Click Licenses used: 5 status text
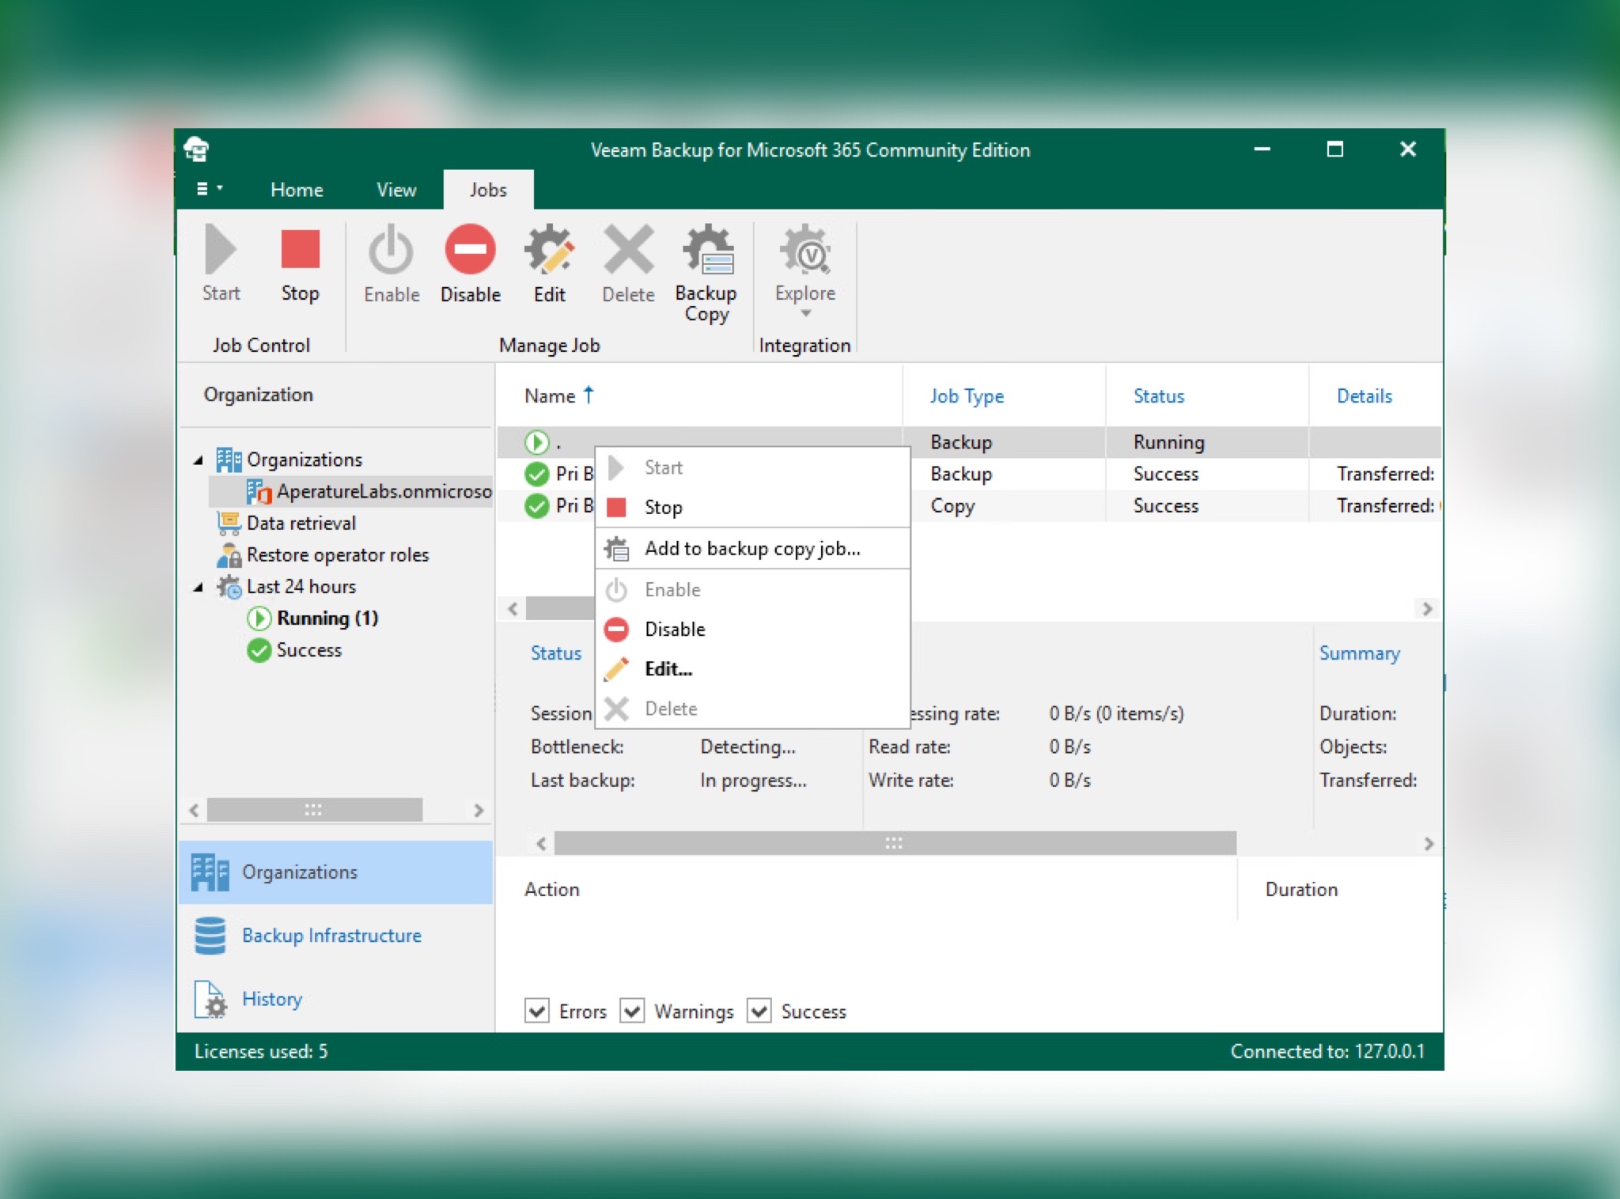The width and height of the screenshot is (1620, 1199). click(261, 1051)
